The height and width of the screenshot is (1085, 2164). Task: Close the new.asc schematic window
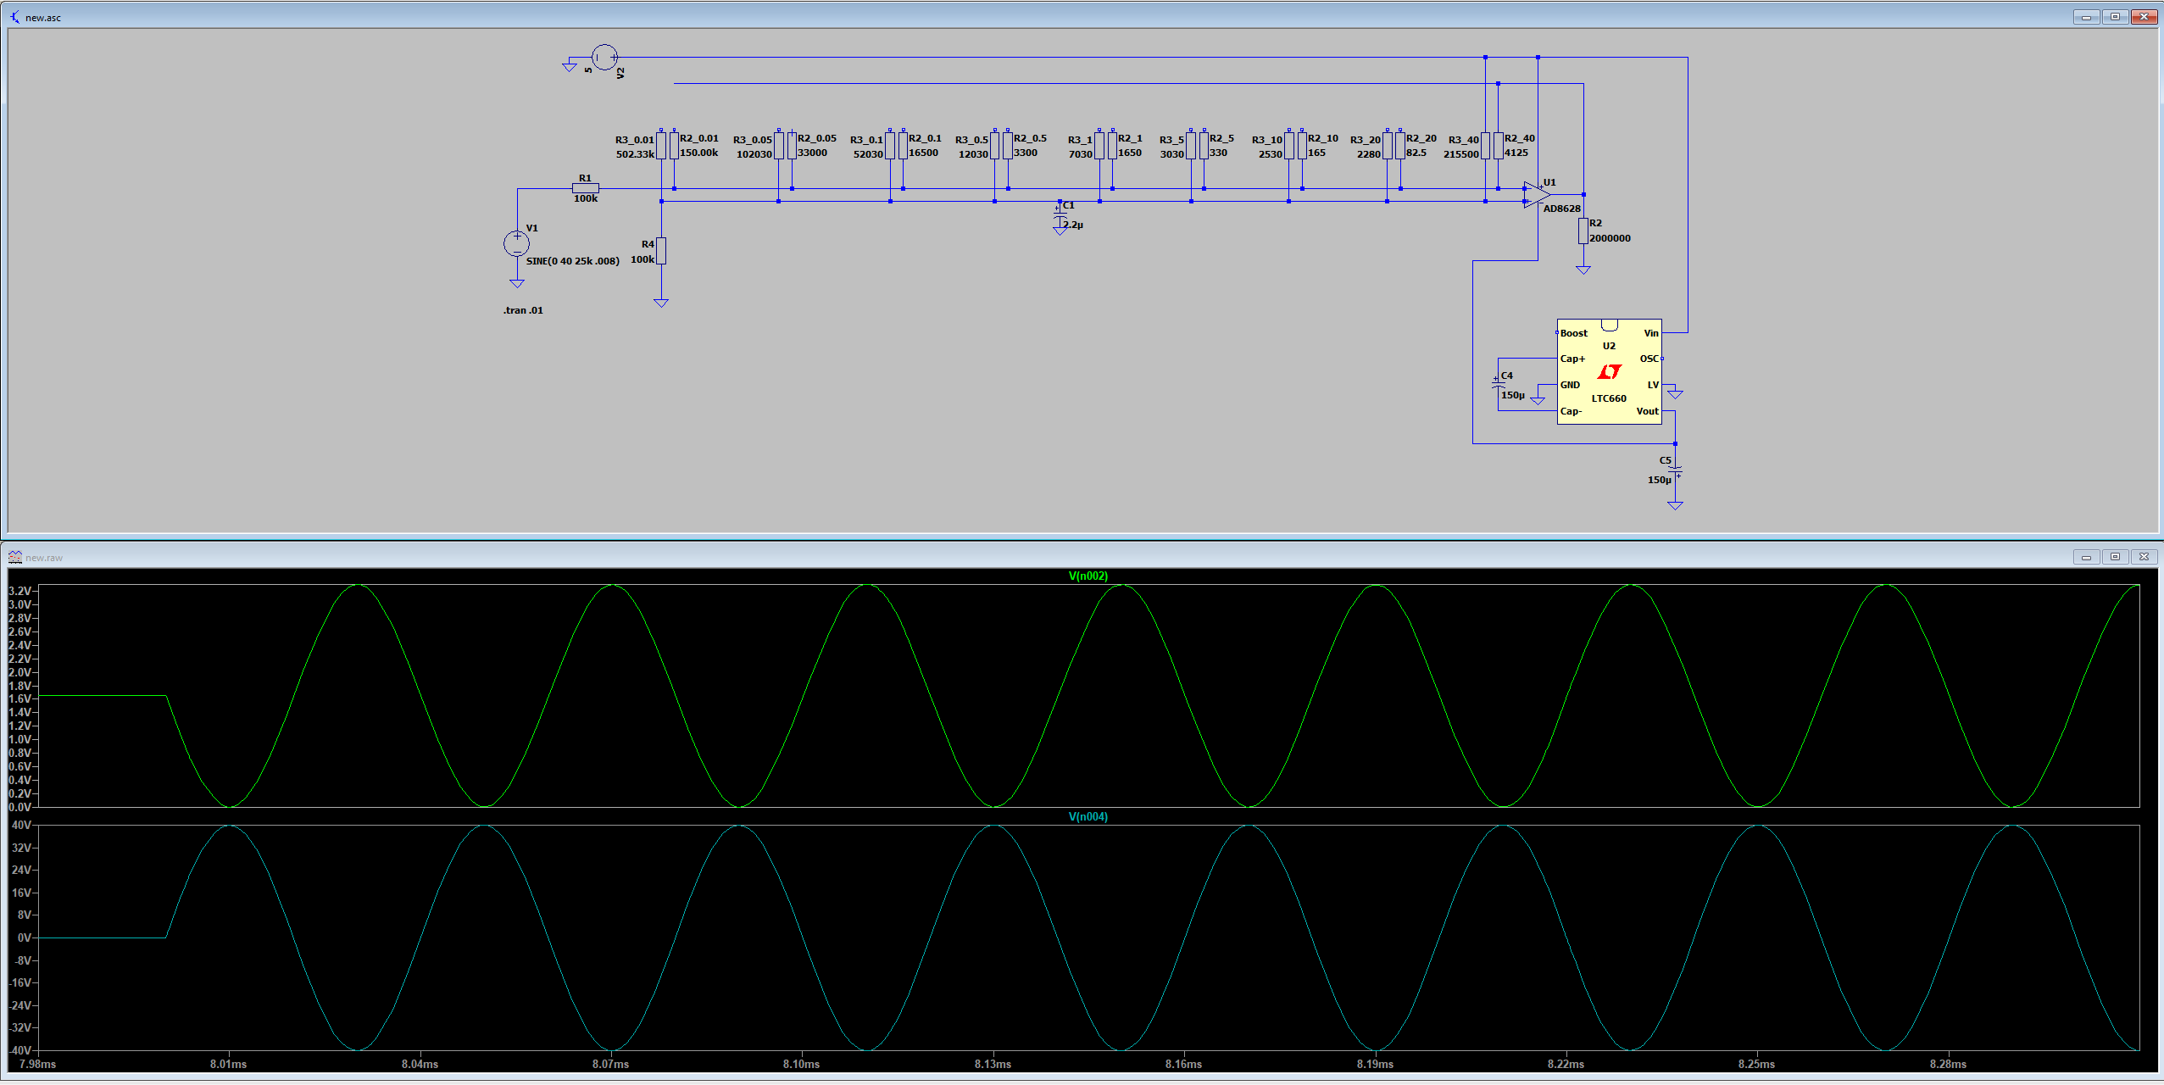2144,17
